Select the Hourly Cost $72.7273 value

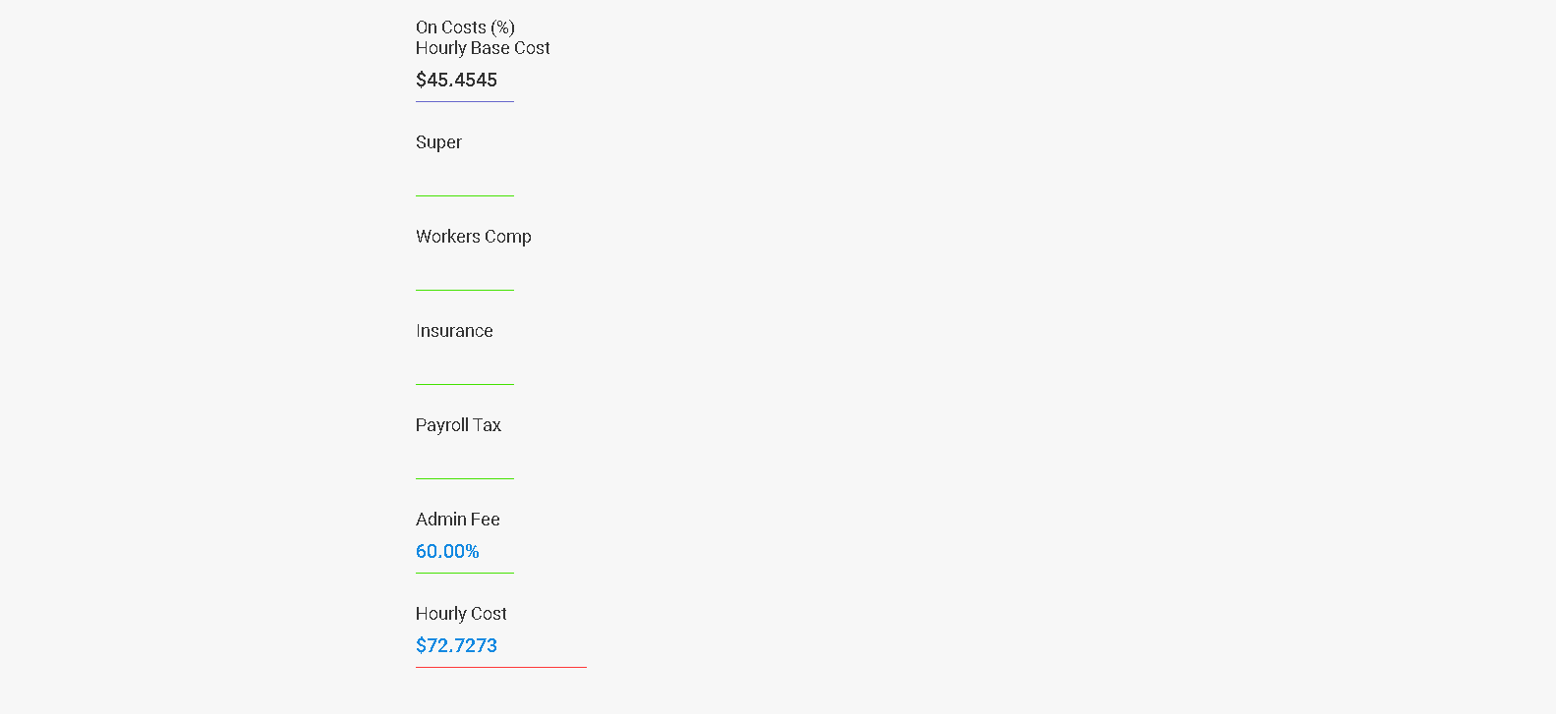(456, 645)
